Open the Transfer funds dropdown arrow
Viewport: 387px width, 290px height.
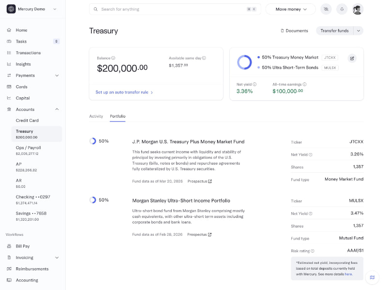358,31
